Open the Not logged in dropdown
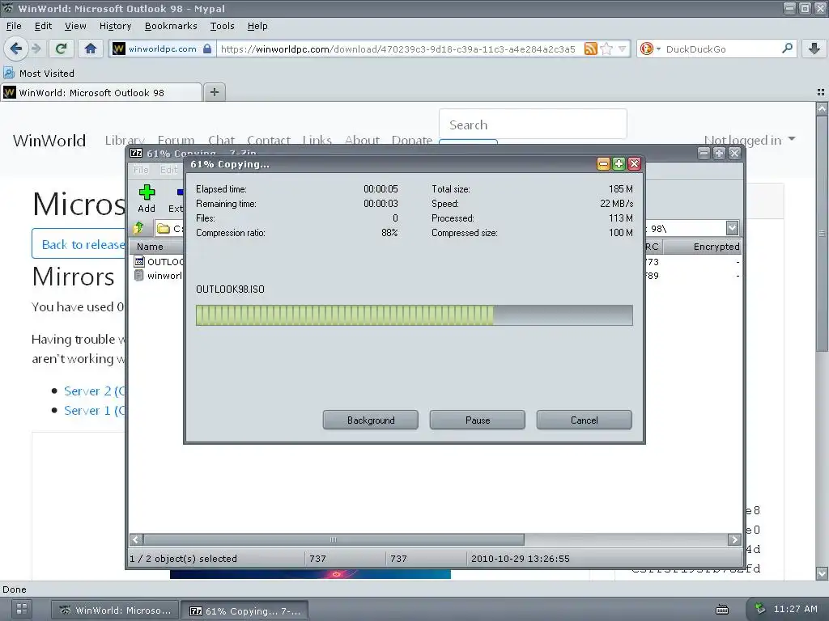829x621 pixels. coord(750,140)
